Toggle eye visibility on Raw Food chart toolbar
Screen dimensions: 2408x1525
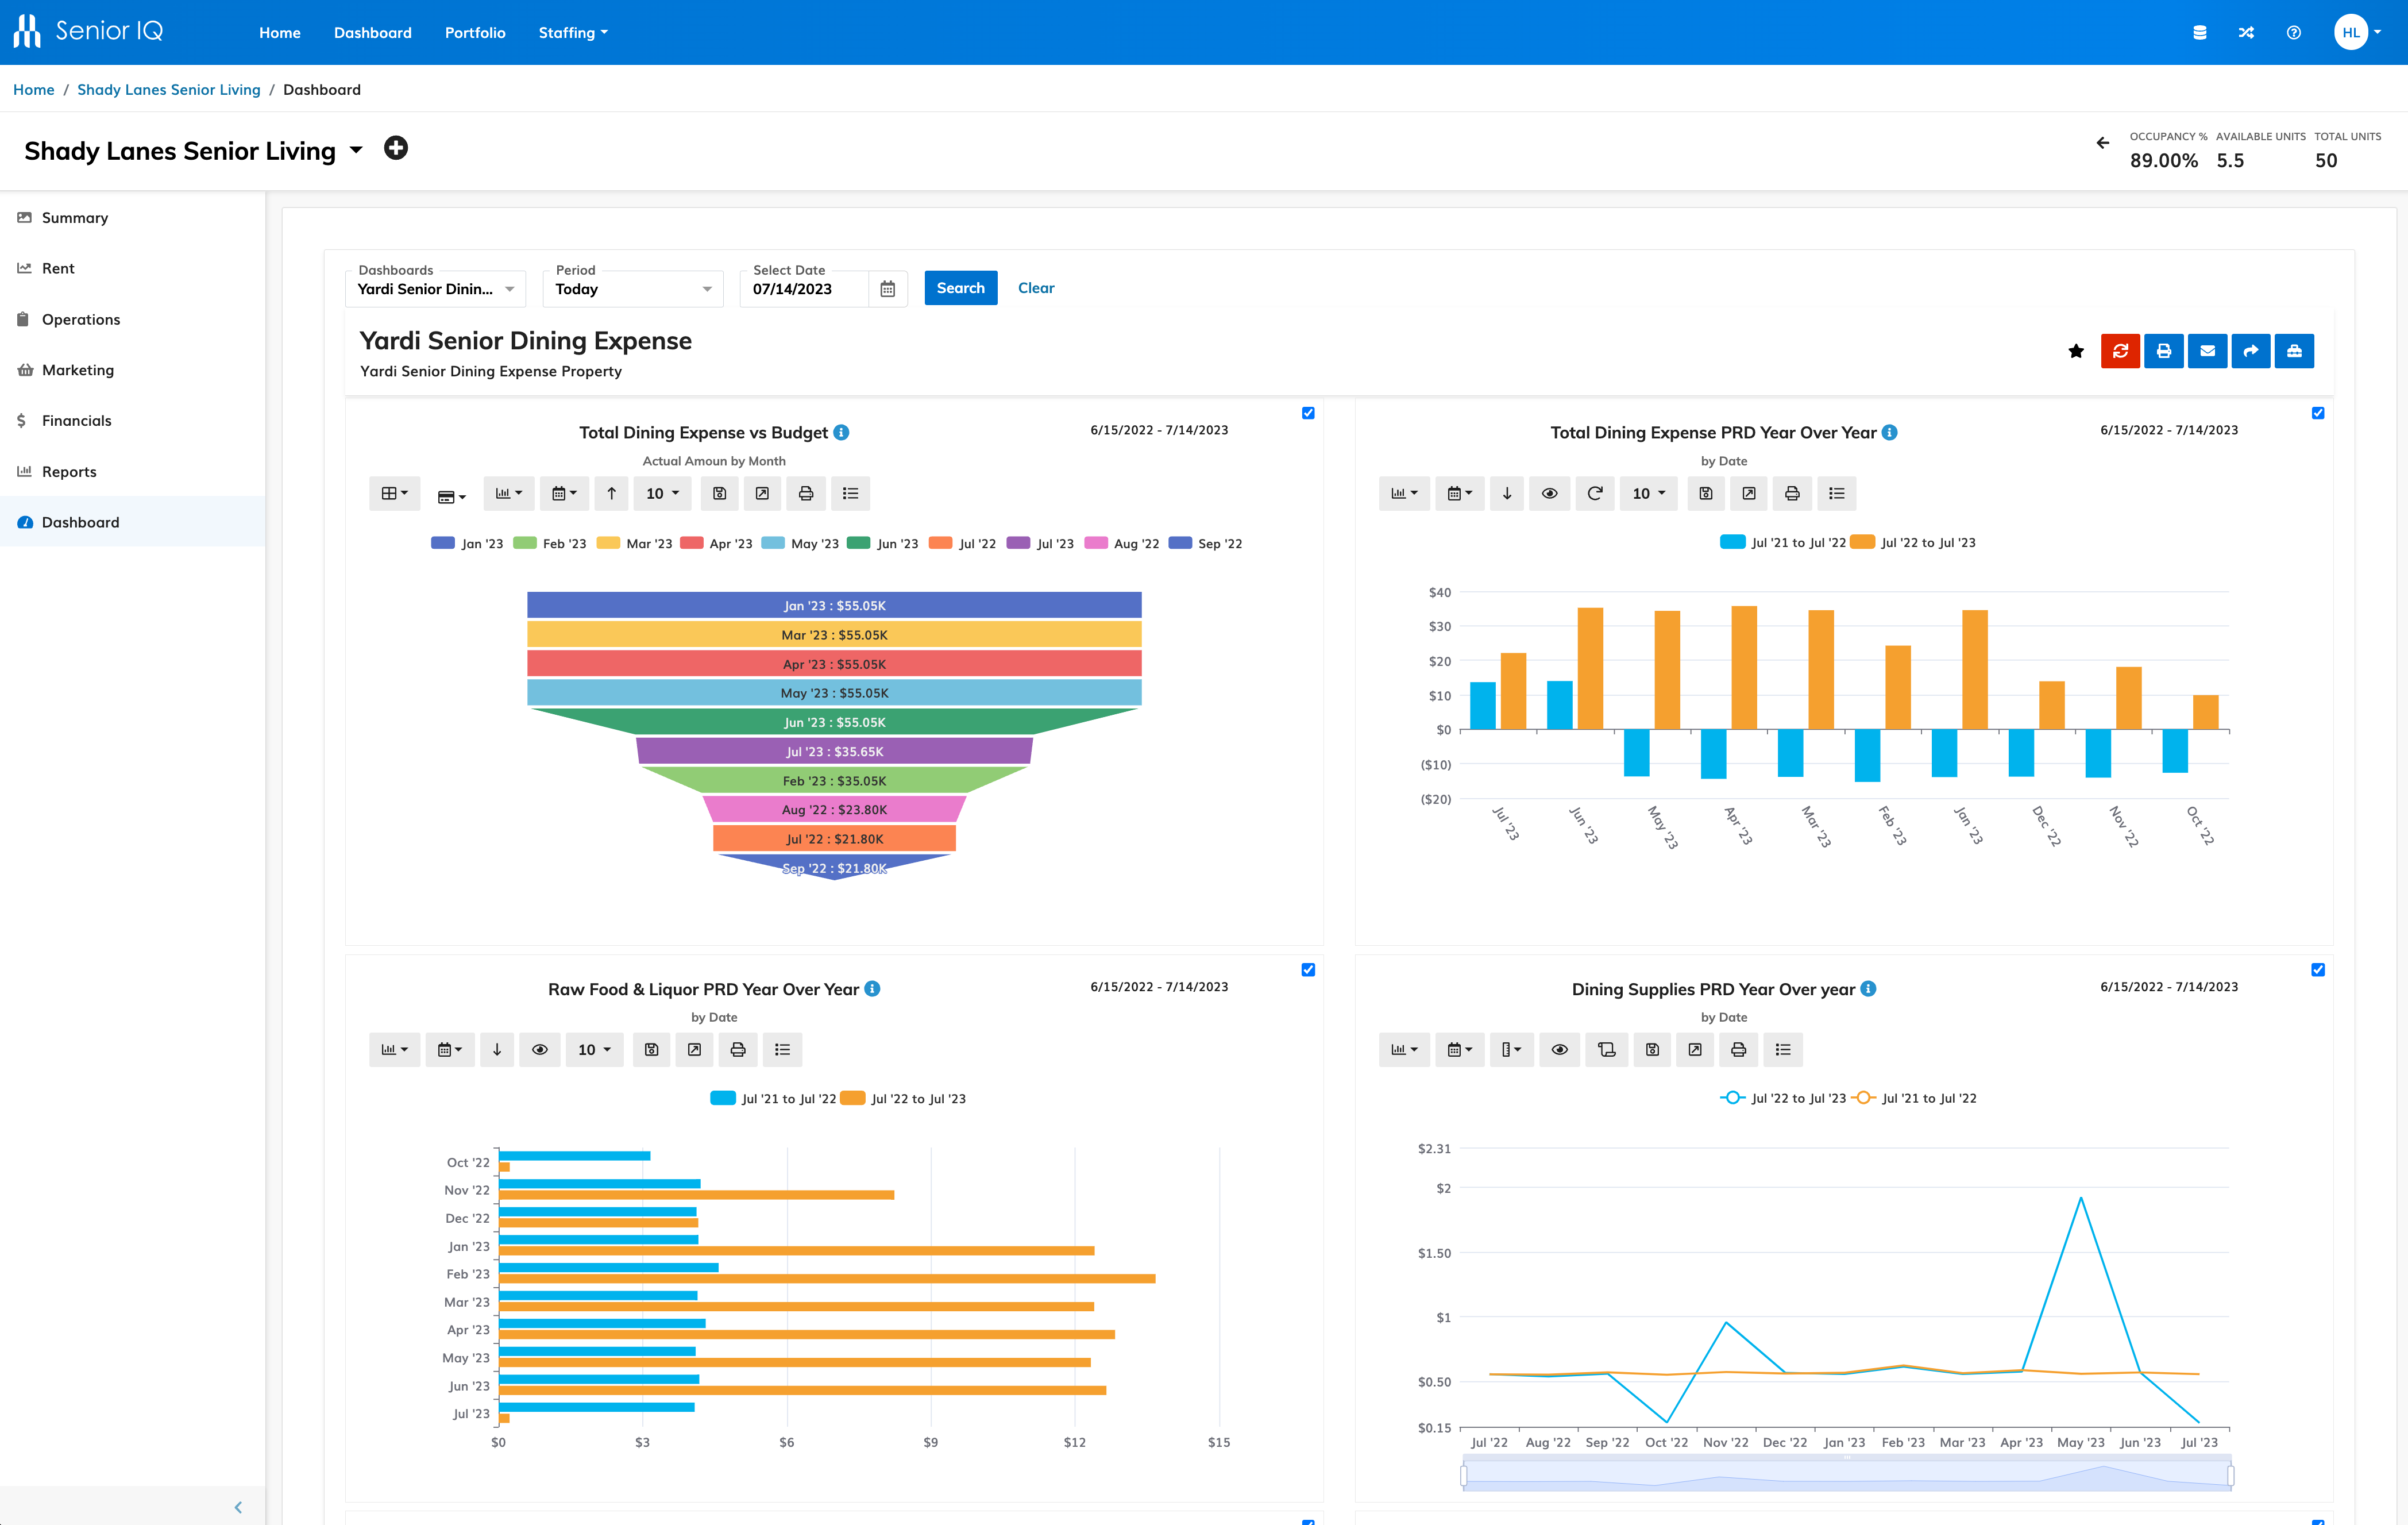tap(541, 1050)
